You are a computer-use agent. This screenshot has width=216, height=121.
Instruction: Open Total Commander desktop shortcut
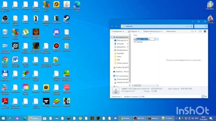click(x=5, y=76)
